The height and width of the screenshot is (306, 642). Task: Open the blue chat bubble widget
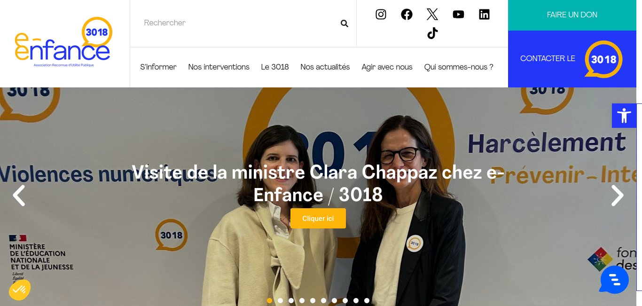tap(614, 280)
